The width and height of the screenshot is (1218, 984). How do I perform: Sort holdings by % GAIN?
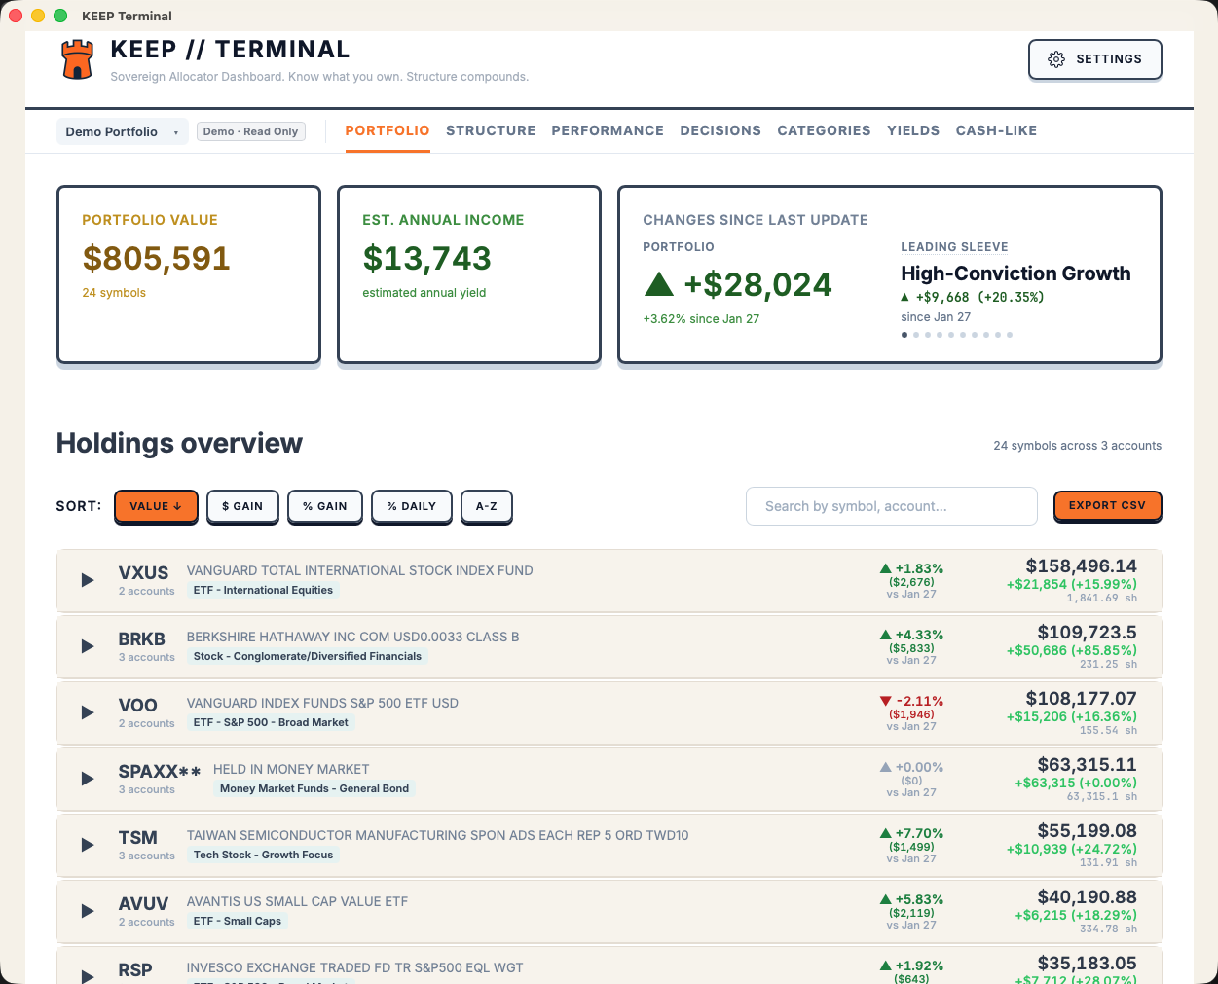click(x=325, y=506)
